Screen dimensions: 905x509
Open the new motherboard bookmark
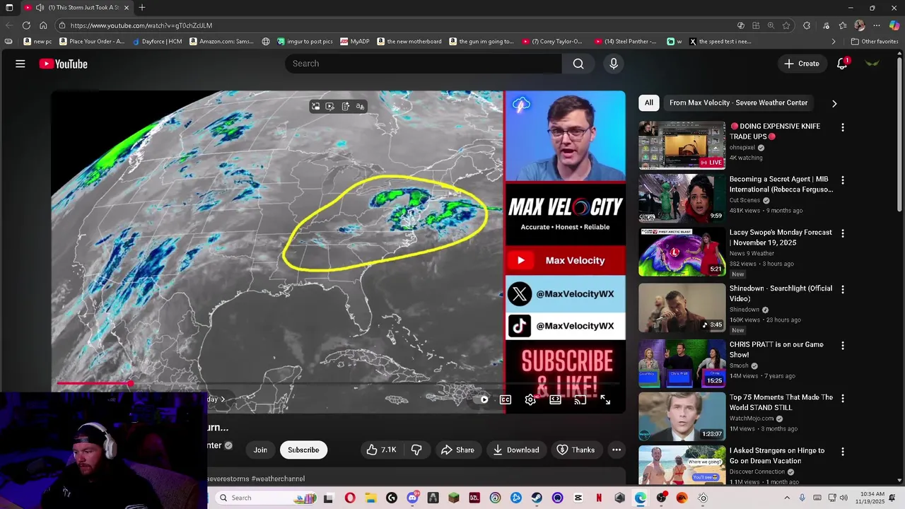click(x=409, y=42)
